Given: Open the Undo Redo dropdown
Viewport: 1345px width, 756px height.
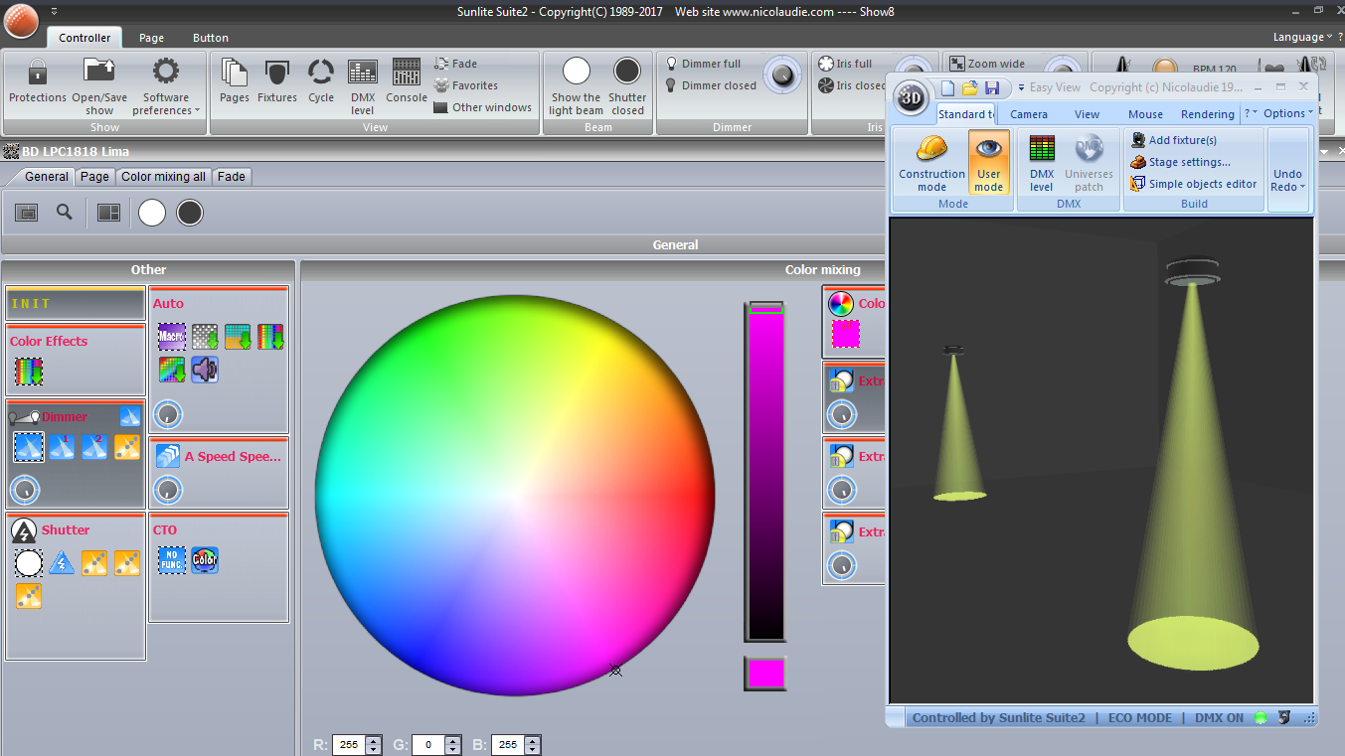Looking at the screenshot, I should click(1287, 180).
